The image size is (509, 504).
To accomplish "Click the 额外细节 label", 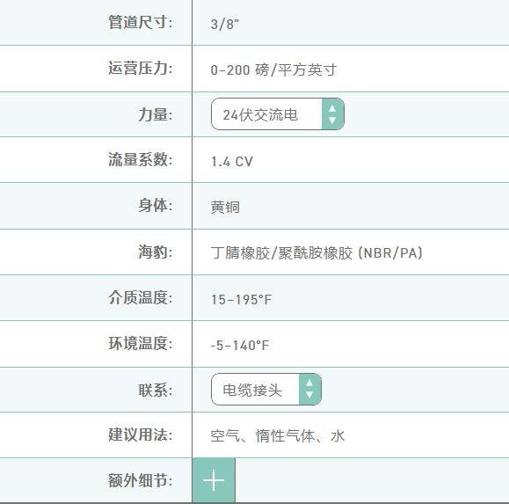I will 141,480.
